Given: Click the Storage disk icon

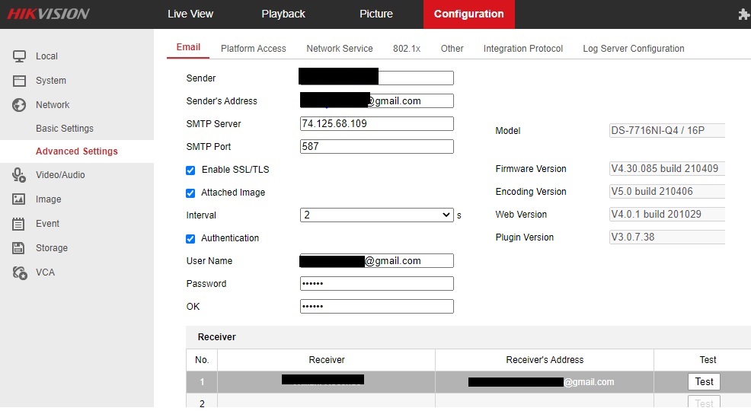Looking at the screenshot, I should [20, 248].
